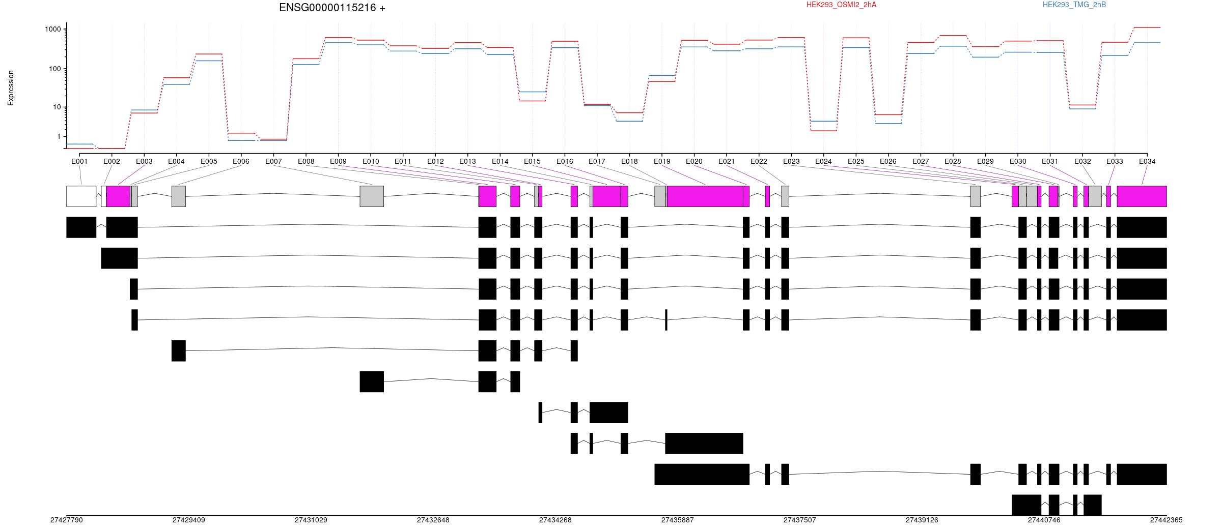Click genomic coordinate 27427790
Image resolution: width=1222 pixels, height=529 pixels.
(x=67, y=520)
